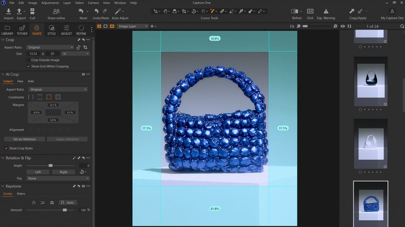
Task: Select the orange square constraint option
Action: pyautogui.click(x=49, y=97)
